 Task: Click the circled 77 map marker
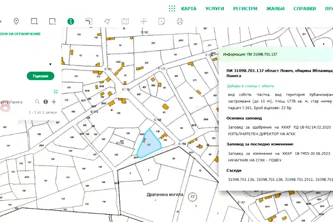(193, 197)
